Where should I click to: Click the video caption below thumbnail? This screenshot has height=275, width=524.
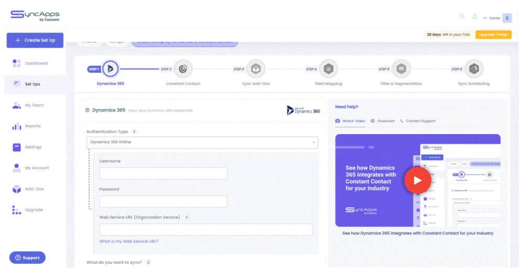[418, 233]
